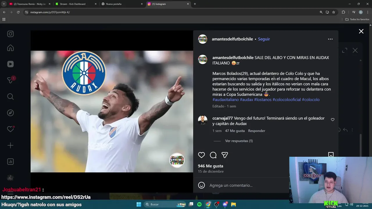Viewport: 372px width, 209px height.
Task: Open the emoji picker in the comment box
Action: [201, 185]
